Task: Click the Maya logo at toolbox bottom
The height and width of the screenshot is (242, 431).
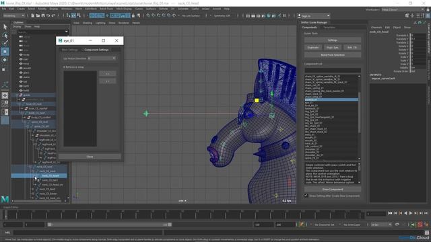Action: 5,199
